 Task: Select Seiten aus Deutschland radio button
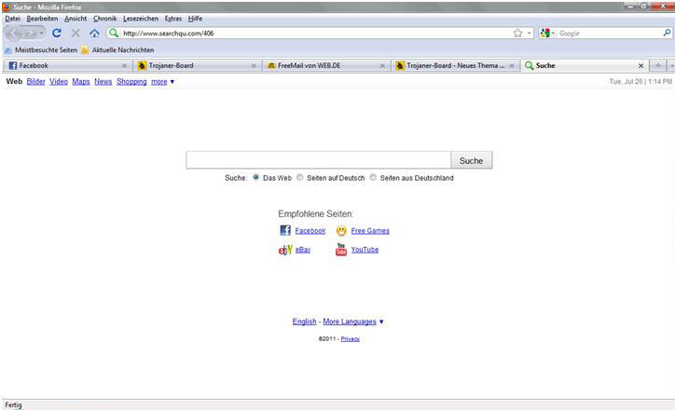tap(373, 177)
